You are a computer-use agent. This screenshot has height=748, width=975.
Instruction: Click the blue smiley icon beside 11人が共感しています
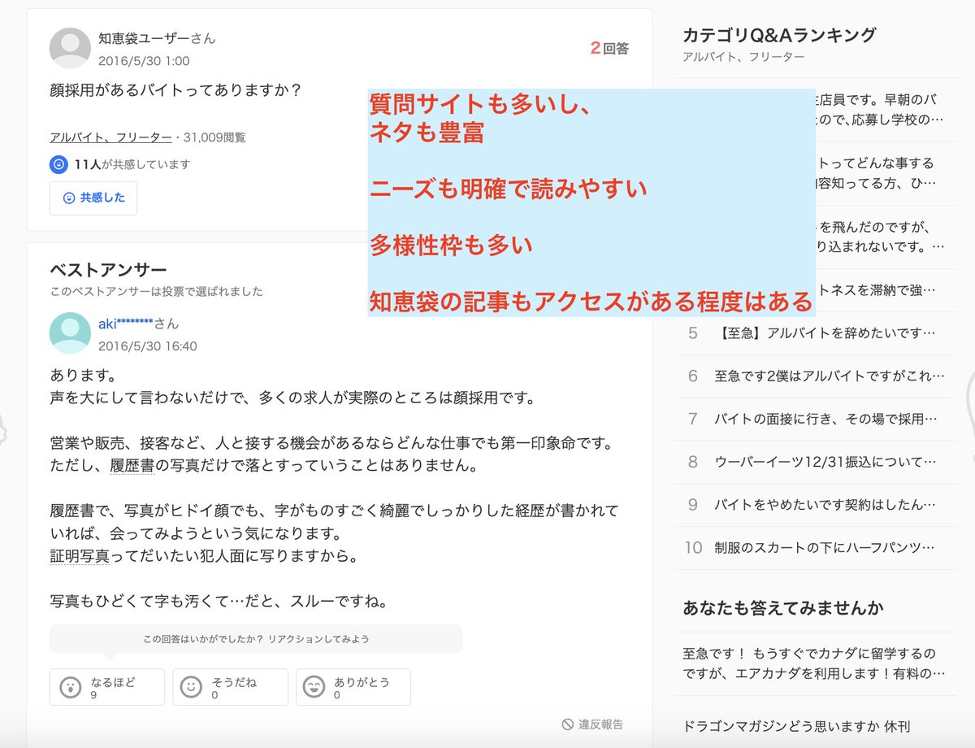(x=58, y=164)
